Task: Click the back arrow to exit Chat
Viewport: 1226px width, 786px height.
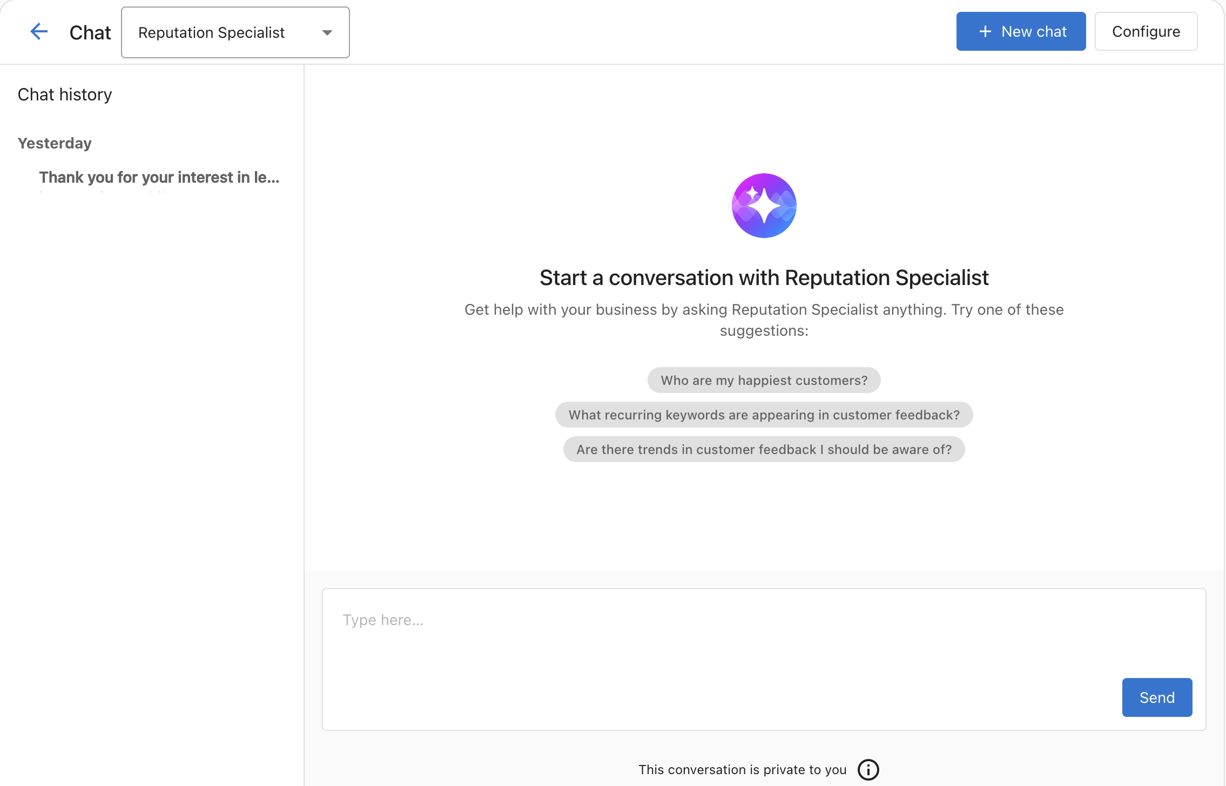Action: point(39,31)
